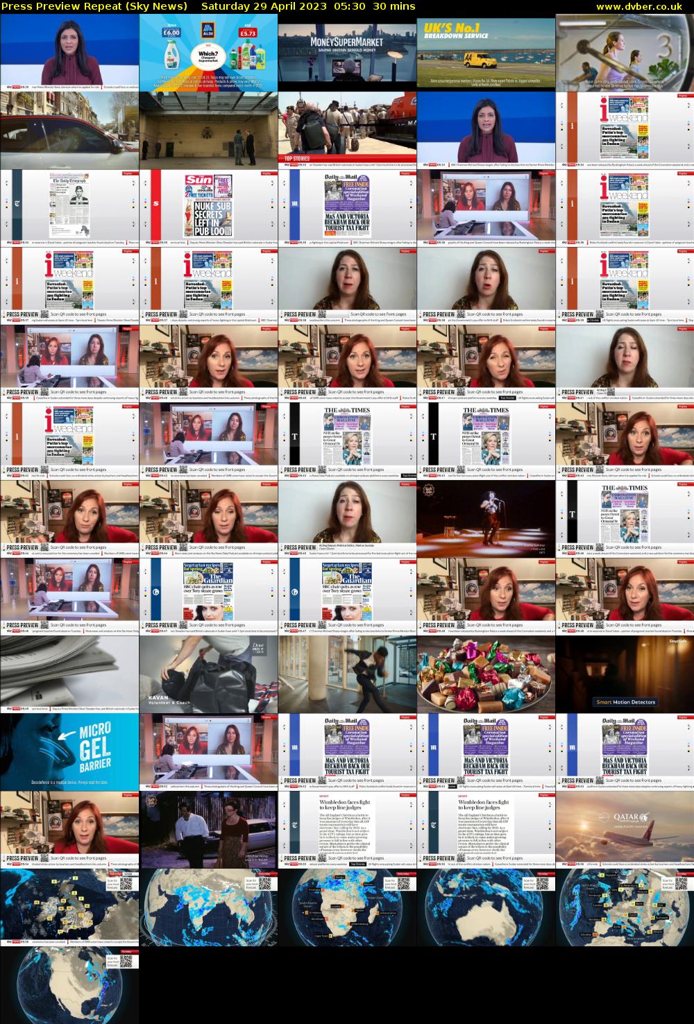Image resolution: width=694 pixels, height=1024 pixels.
Task: Open the man leaping in hallway thumbnail
Action: coord(347,675)
